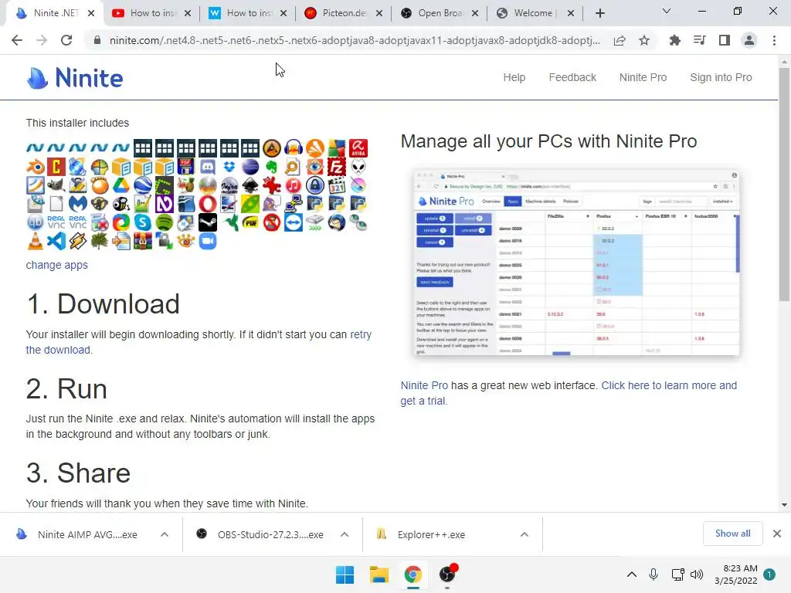Open the Chrome profile avatar
This screenshot has width=791, height=593.
749,40
